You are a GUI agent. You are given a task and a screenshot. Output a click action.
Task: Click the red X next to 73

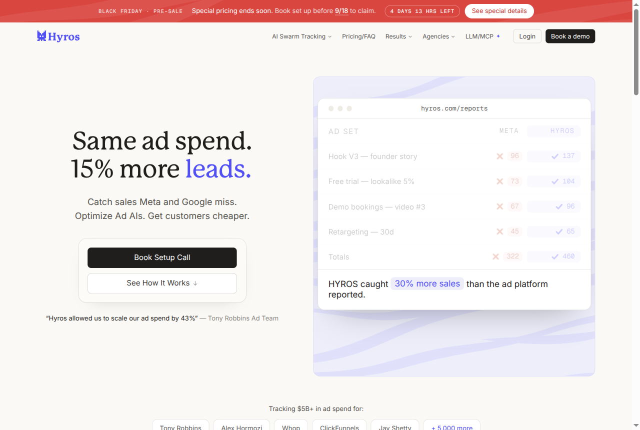pos(499,181)
